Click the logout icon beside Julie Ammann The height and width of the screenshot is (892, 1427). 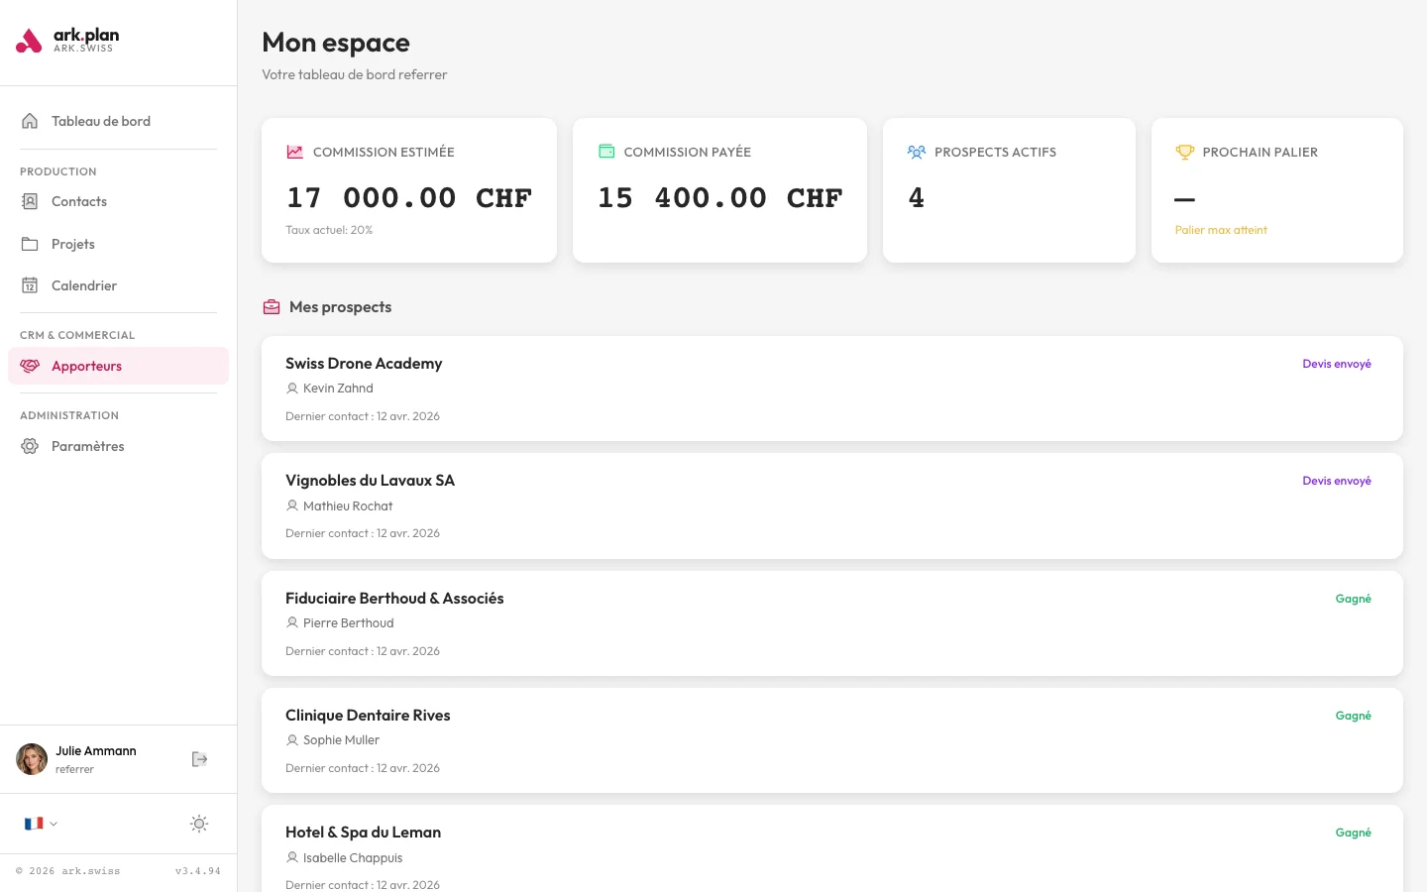199,759
